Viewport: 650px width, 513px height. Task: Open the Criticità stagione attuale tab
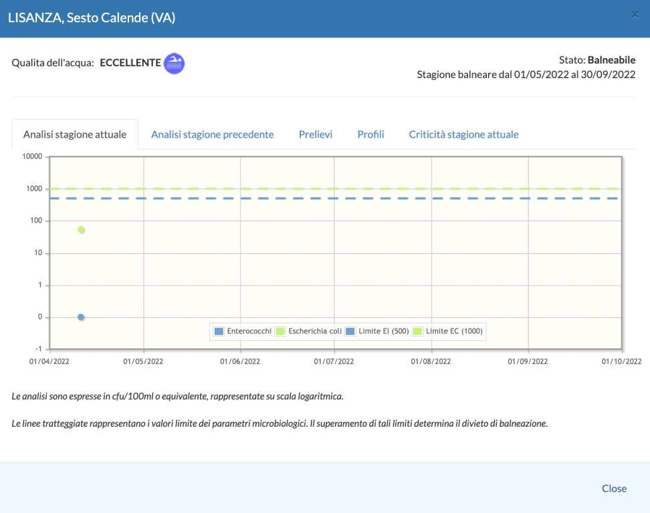(463, 134)
